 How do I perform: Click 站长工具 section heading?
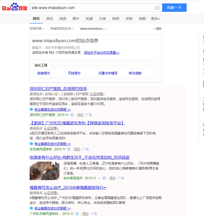[41, 65]
